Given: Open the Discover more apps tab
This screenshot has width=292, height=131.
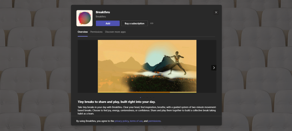Looking at the screenshot, I should 115,32.
